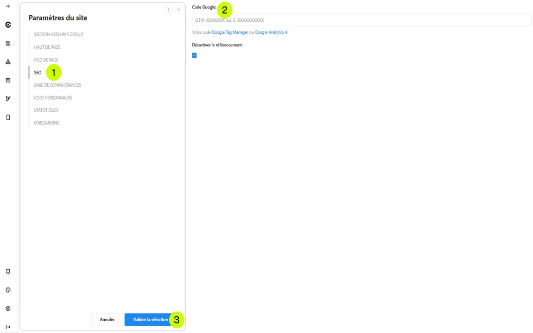
Task: Switch to the Pied de page section
Action: (x=46, y=60)
